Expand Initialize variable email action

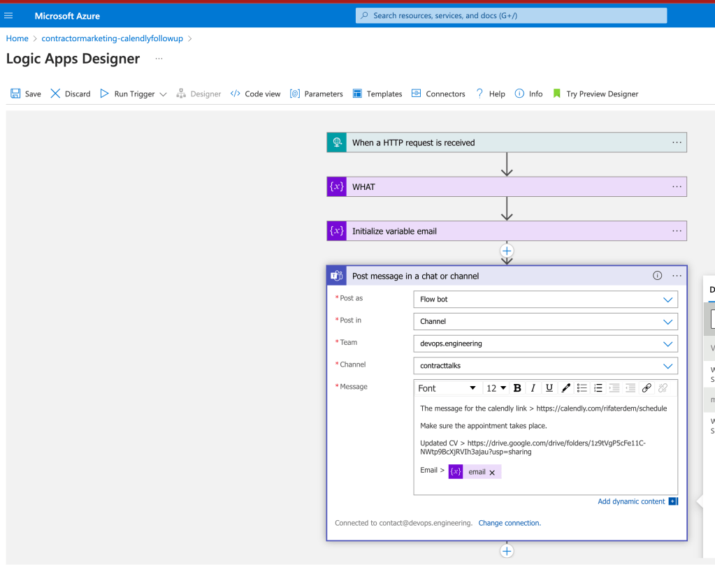click(506, 231)
